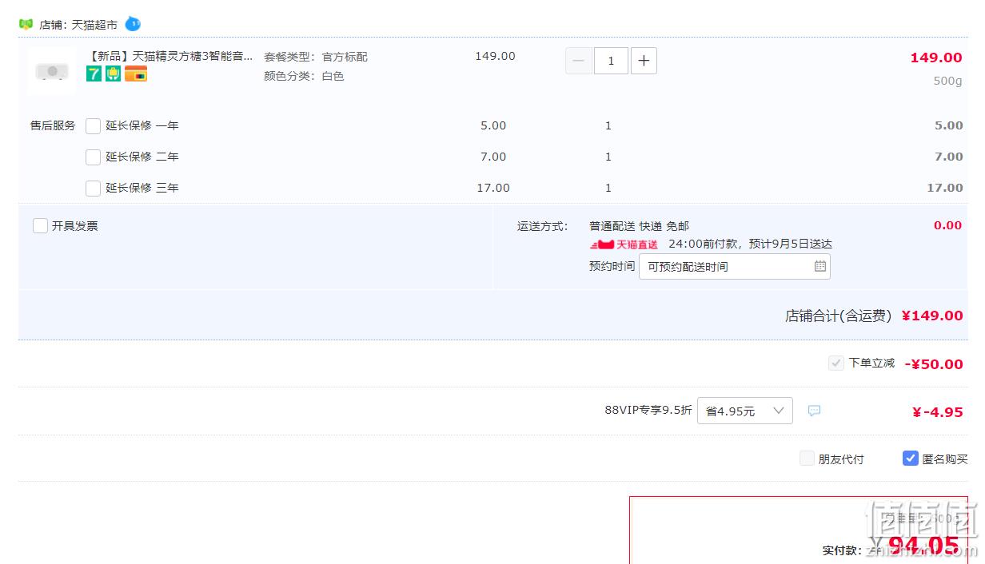The width and height of the screenshot is (985, 564).
Task: Click the 500g weight text
Action: [947, 81]
